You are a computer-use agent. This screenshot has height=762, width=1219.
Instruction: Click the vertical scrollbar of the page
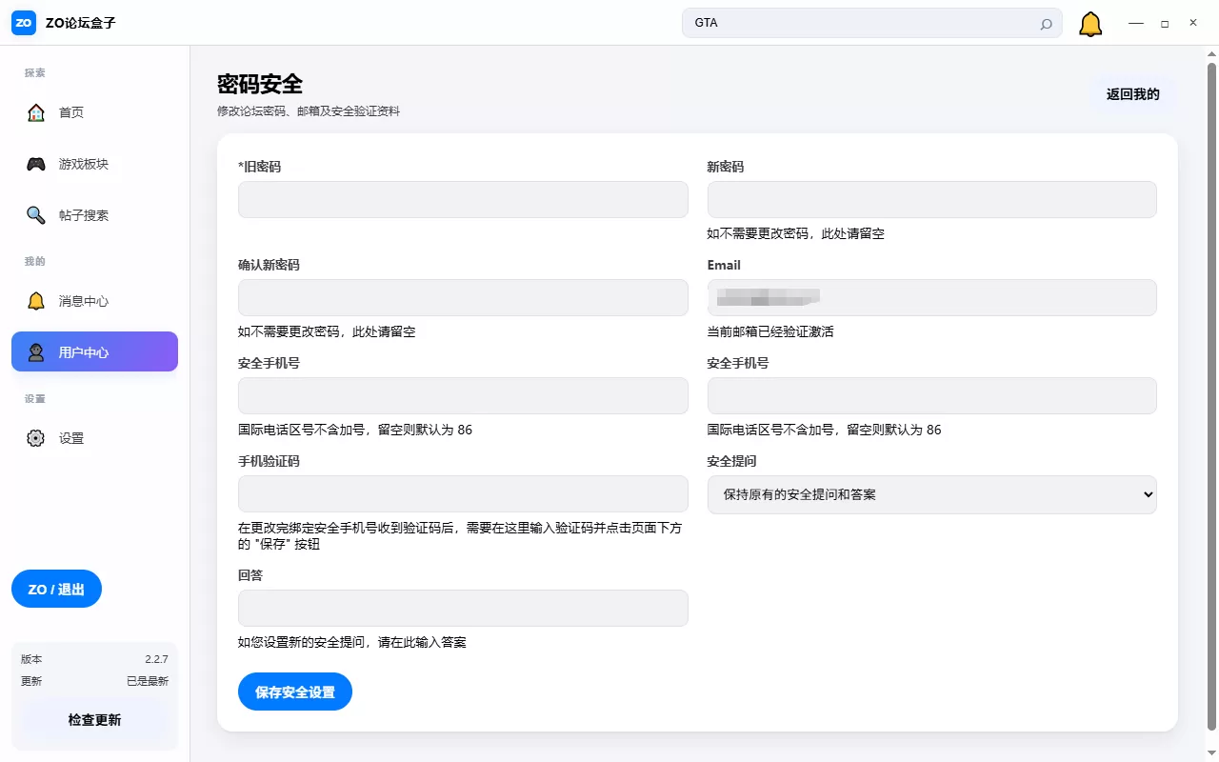1211,396
